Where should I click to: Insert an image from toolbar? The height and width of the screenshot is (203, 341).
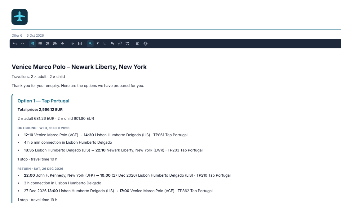coord(73,43)
